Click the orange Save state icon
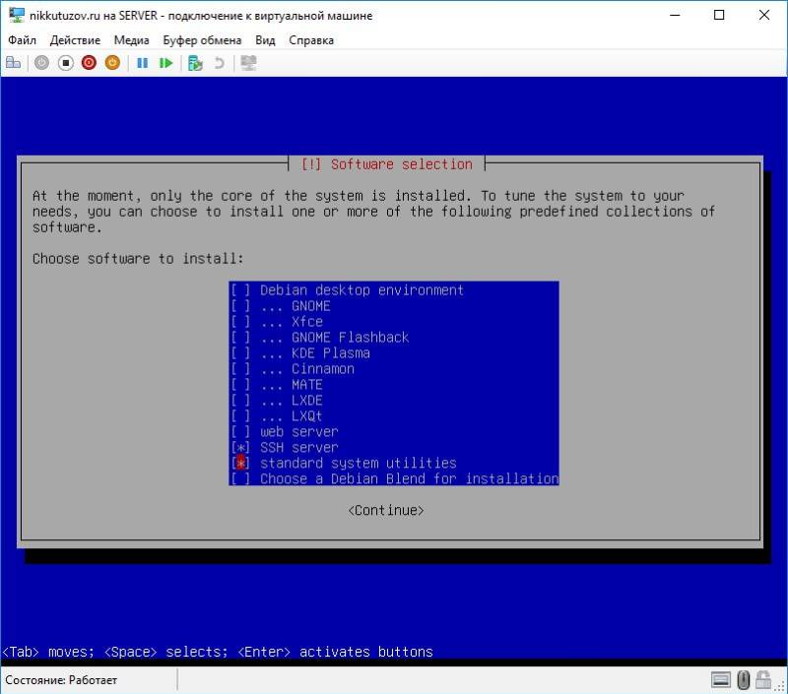788x694 pixels. 114,62
